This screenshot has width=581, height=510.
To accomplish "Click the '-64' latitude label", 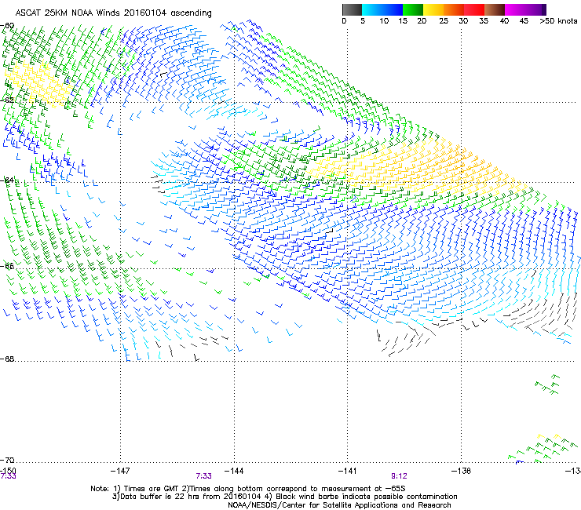I will (7, 180).
